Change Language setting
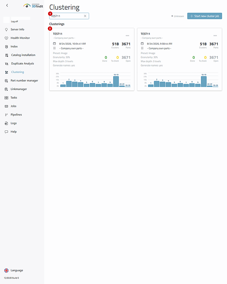This screenshot has height=284, width=227. point(17,270)
